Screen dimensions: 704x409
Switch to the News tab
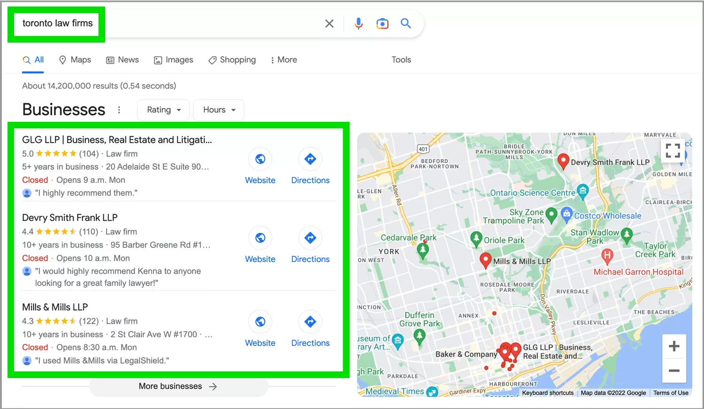[122, 60]
